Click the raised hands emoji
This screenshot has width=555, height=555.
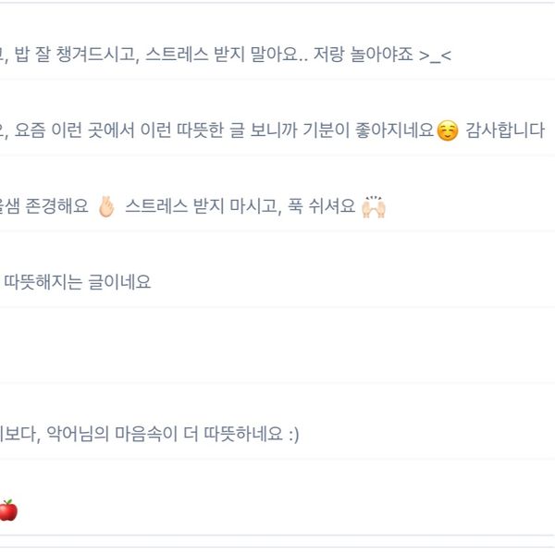374,207
